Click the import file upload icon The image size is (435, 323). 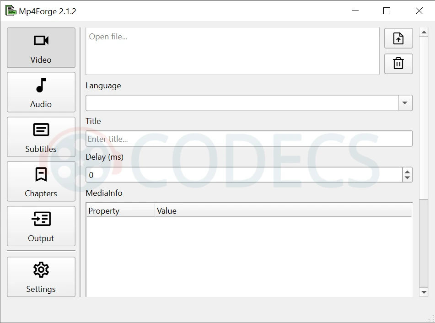pyautogui.click(x=398, y=38)
